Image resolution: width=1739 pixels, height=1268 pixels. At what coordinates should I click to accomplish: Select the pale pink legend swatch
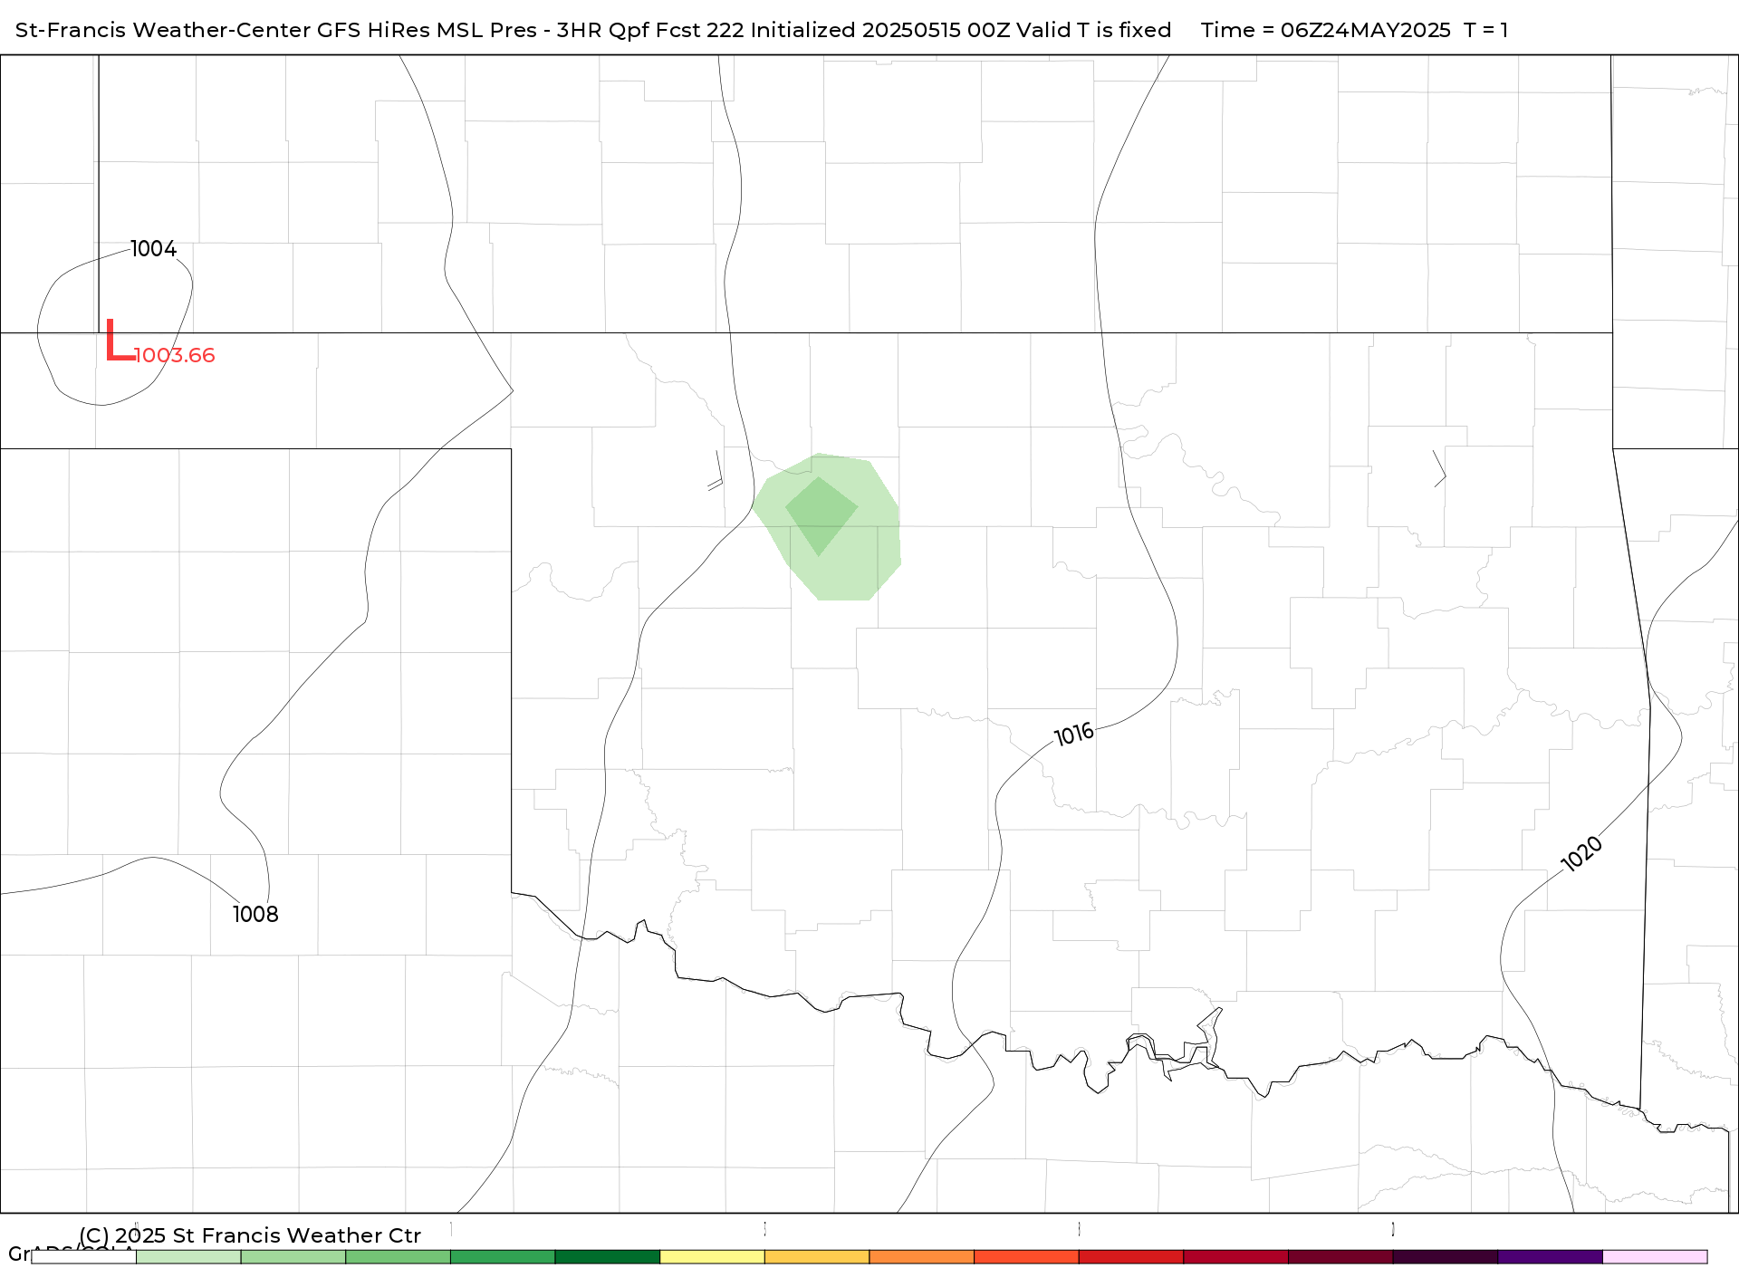(x=1655, y=1257)
